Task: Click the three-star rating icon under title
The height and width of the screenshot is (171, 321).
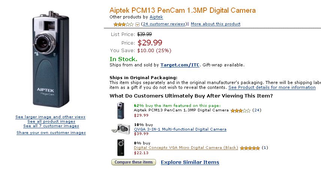Action: pyautogui.click(x=123, y=25)
